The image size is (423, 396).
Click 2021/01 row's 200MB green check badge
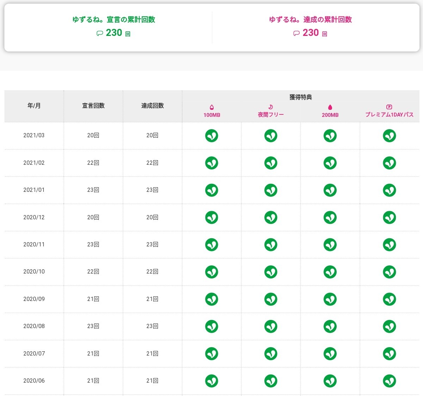click(x=330, y=190)
